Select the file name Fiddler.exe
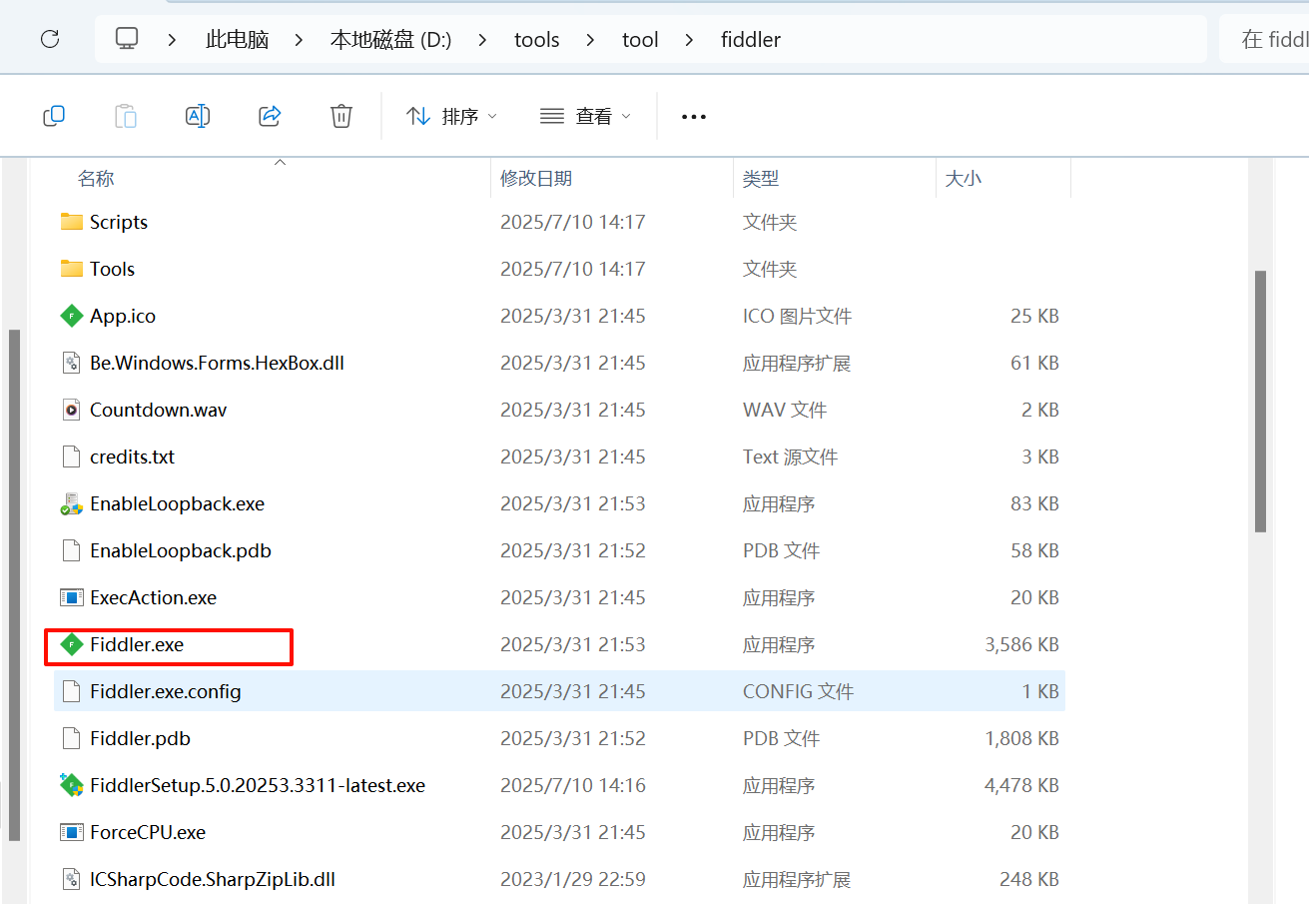This screenshot has height=907, width=1309. [x=137, y=644]
